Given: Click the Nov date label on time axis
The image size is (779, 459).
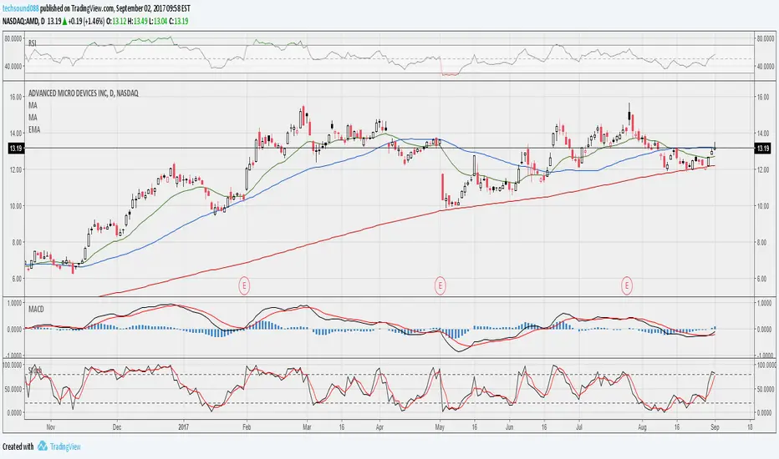Looking at the screenshot, I should click(x=50, y=426).
